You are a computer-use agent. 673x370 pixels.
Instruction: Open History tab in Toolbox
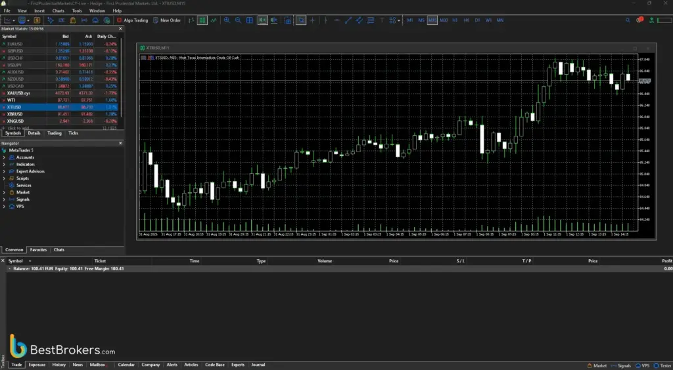[x=58, y=365]
